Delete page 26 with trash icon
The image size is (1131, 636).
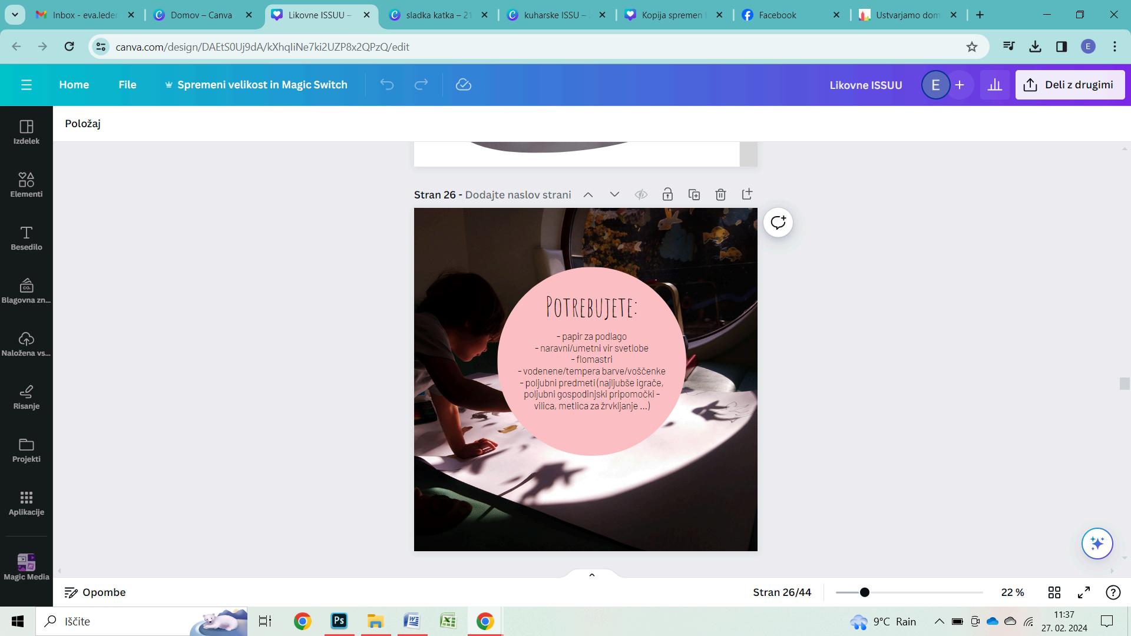pos(720,194)
